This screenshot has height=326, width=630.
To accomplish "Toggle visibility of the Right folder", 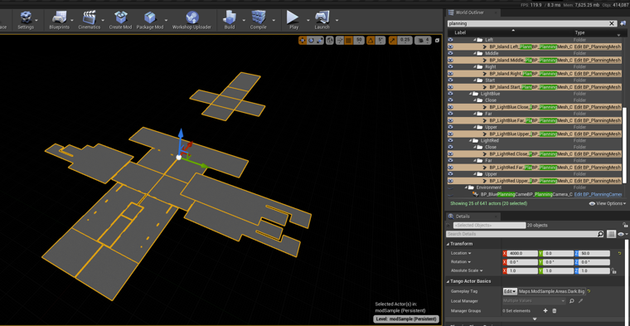I will (450, 66).
